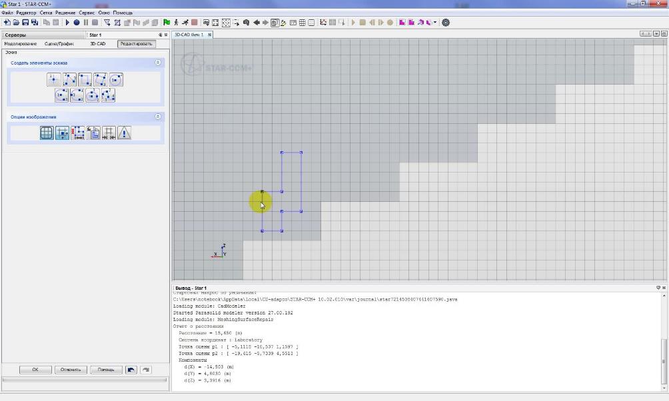669x401 pixels.
Task: Toggle the snap to grid option
Action: (62, 133)
